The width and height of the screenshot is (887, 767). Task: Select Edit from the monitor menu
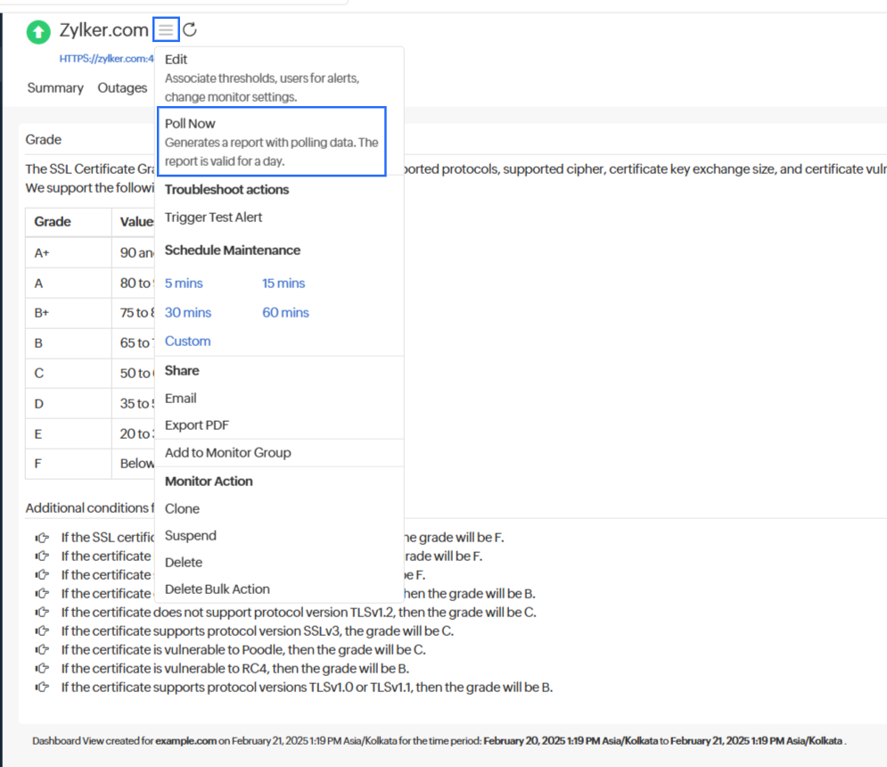click(x=177, y=60)
